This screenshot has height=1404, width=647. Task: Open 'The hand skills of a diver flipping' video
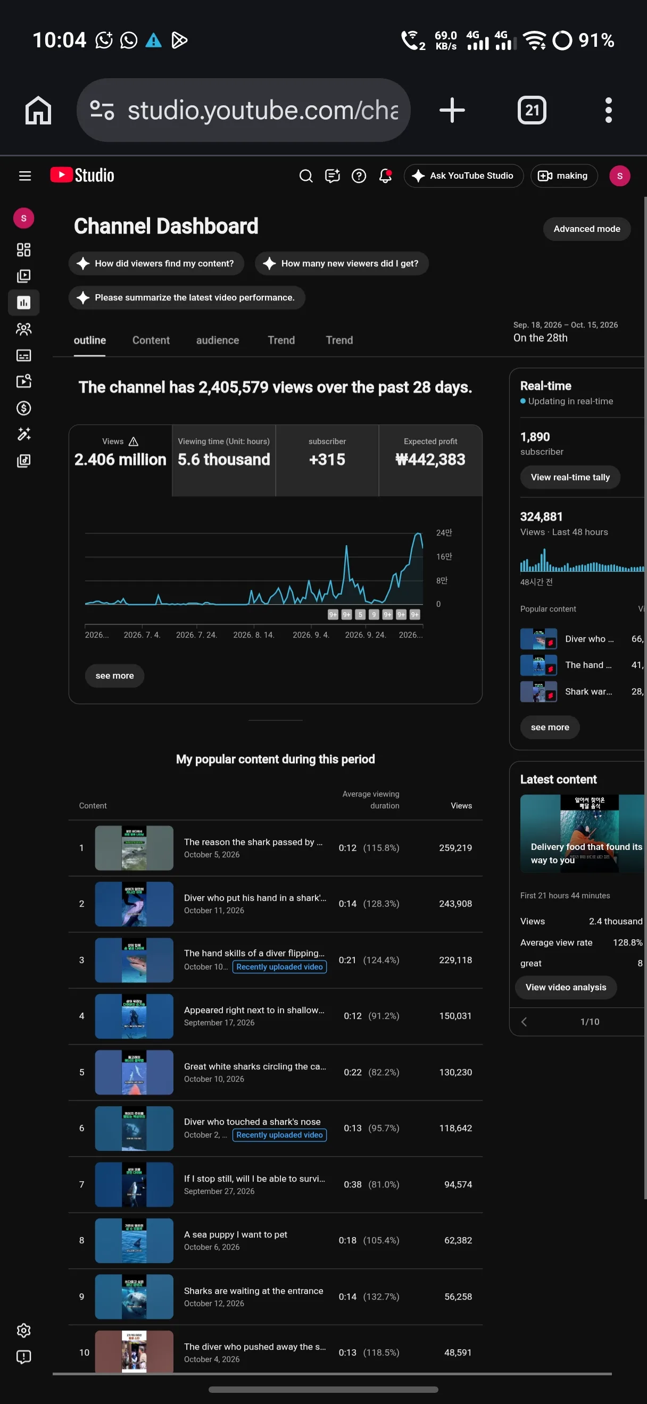click(x=275, y=960)
